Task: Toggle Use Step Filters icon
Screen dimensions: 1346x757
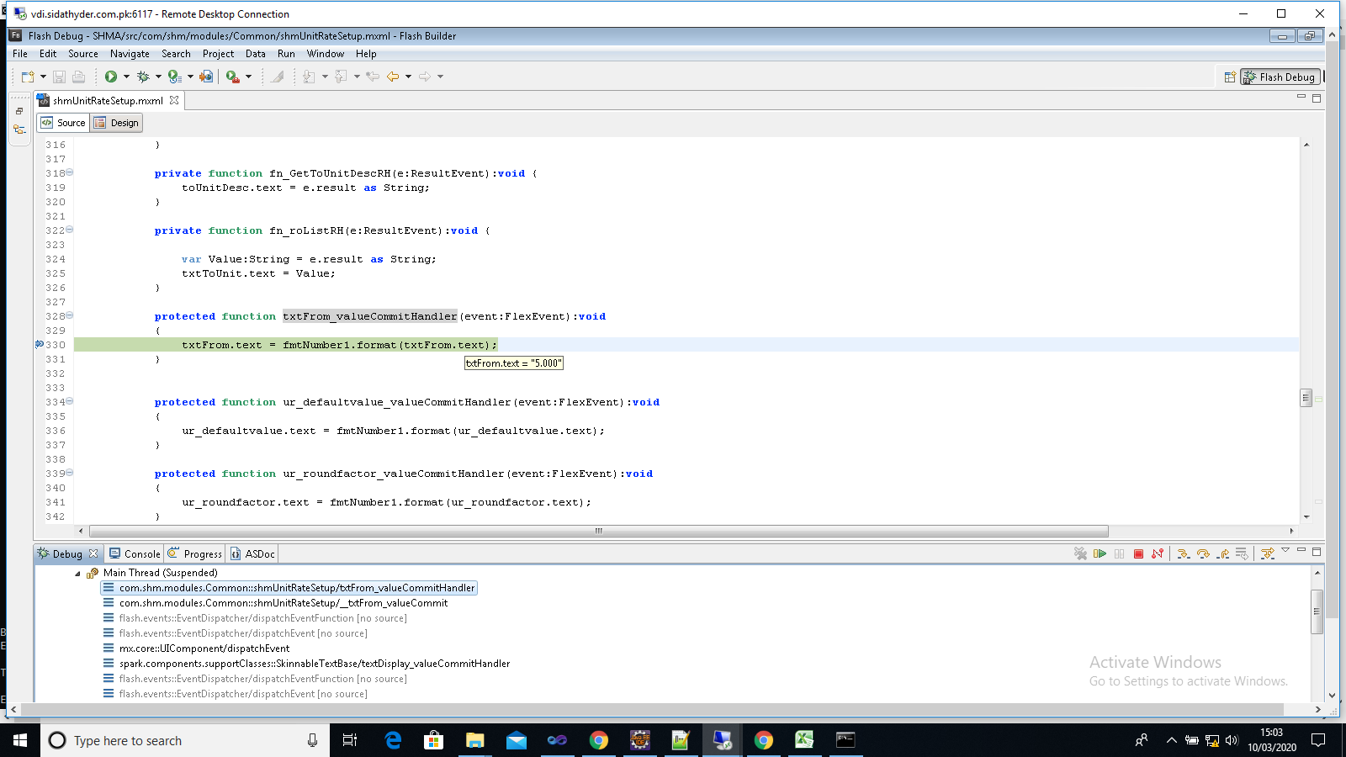Action: 1268,553
